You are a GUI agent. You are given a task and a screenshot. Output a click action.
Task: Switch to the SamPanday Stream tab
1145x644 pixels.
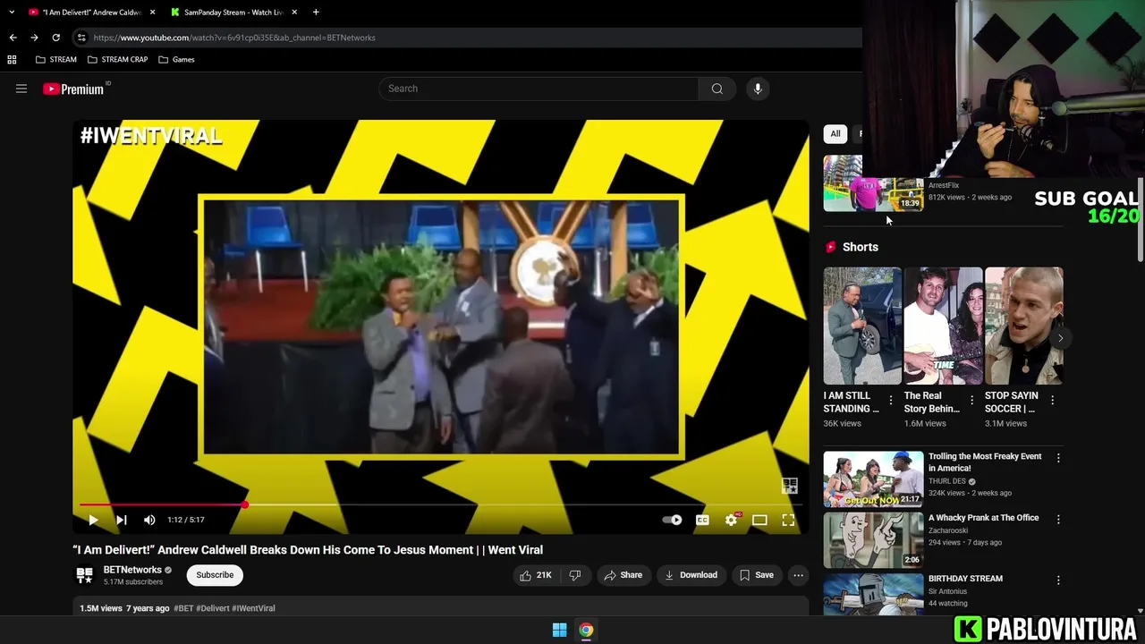[x=233, y=13]
